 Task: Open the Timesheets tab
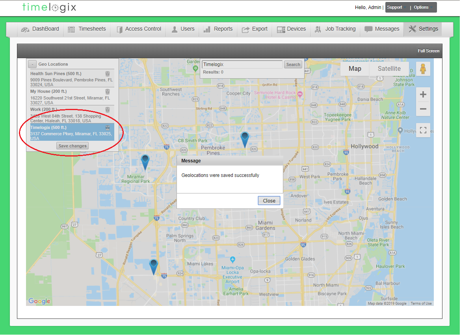click(87, 29)
